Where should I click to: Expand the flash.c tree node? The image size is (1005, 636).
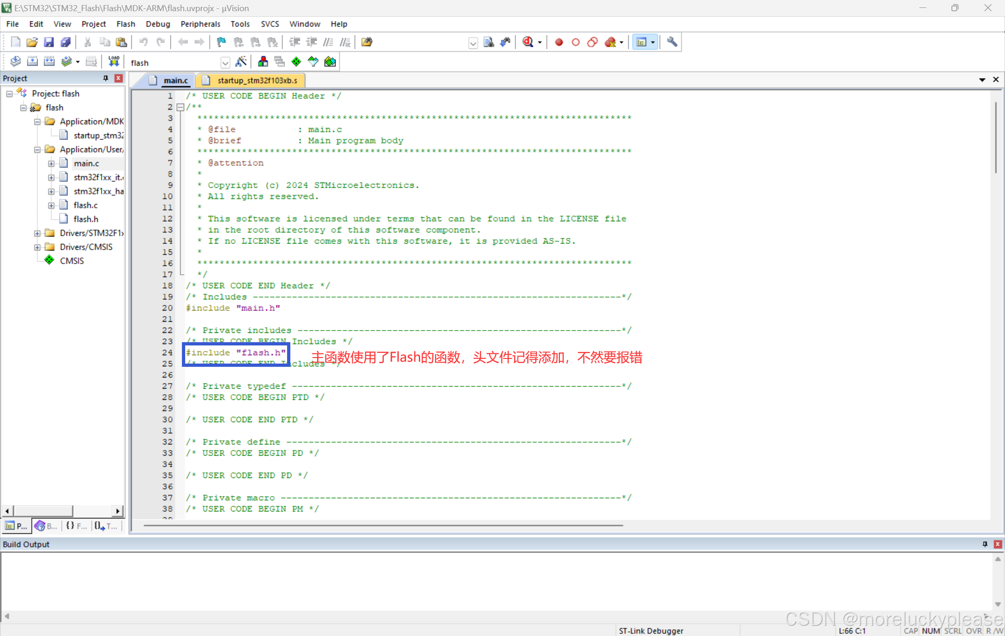tap(51, 205)
